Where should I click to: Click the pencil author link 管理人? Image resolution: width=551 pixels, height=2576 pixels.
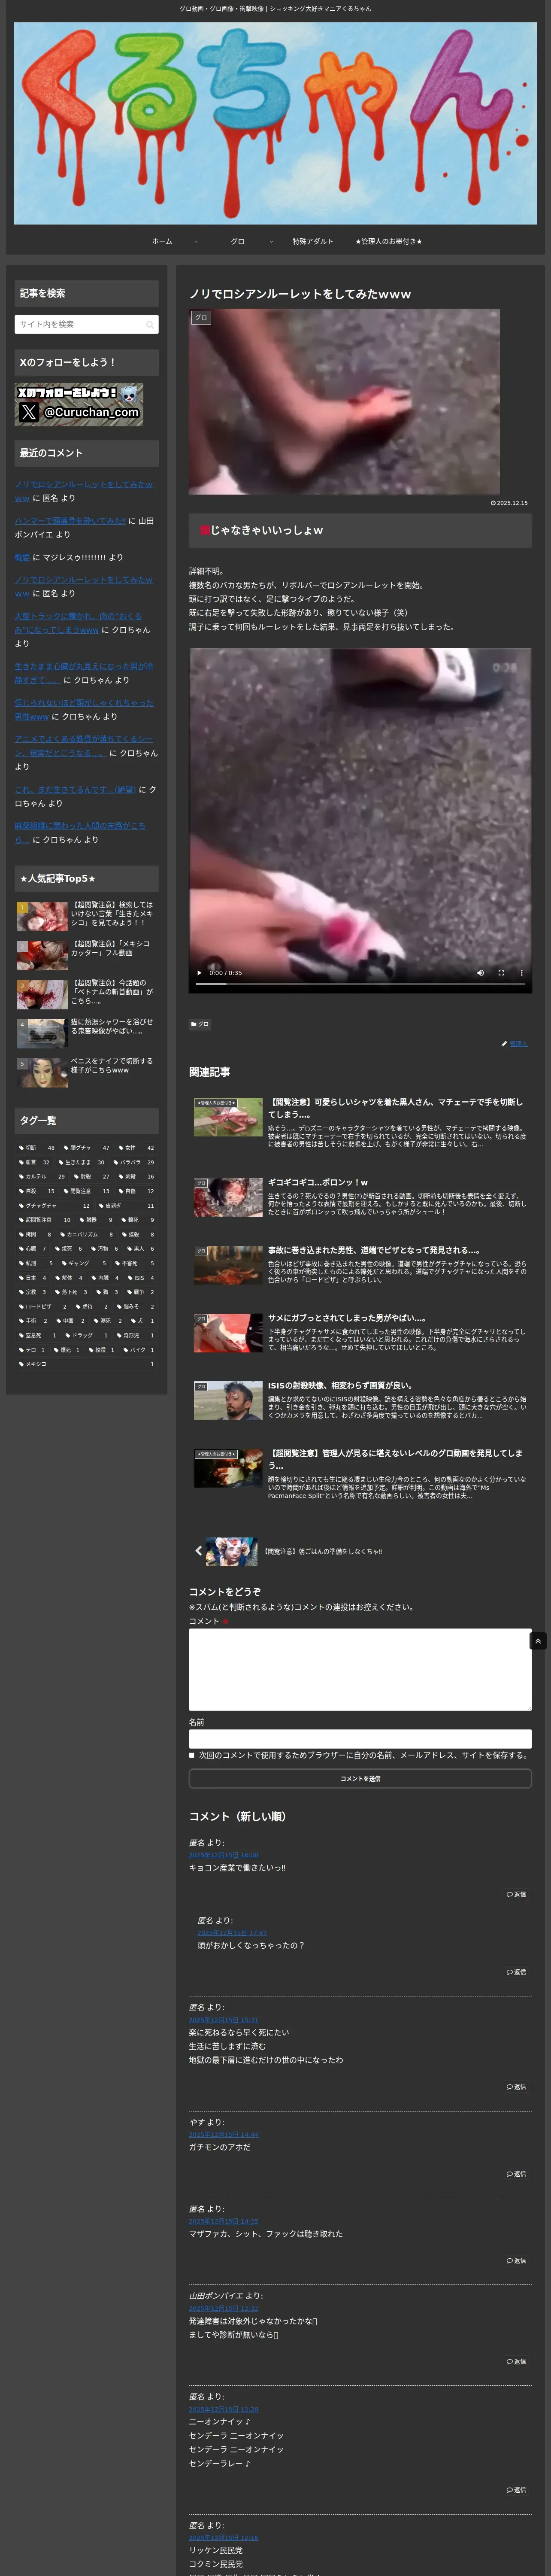(x=518, y=1044)
